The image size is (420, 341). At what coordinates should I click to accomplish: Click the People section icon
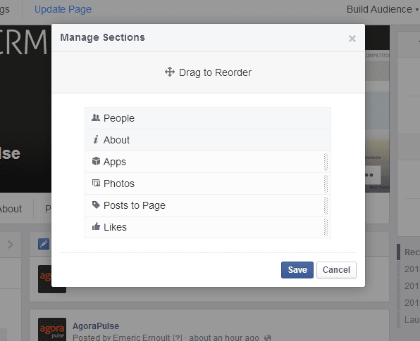click(x=96, y=117)
